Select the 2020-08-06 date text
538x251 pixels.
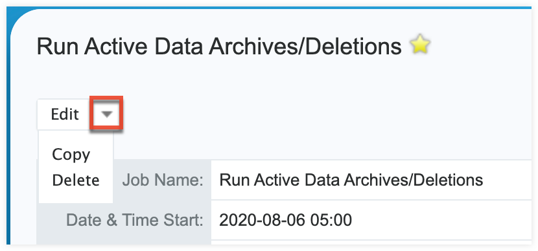coord(262,220)
